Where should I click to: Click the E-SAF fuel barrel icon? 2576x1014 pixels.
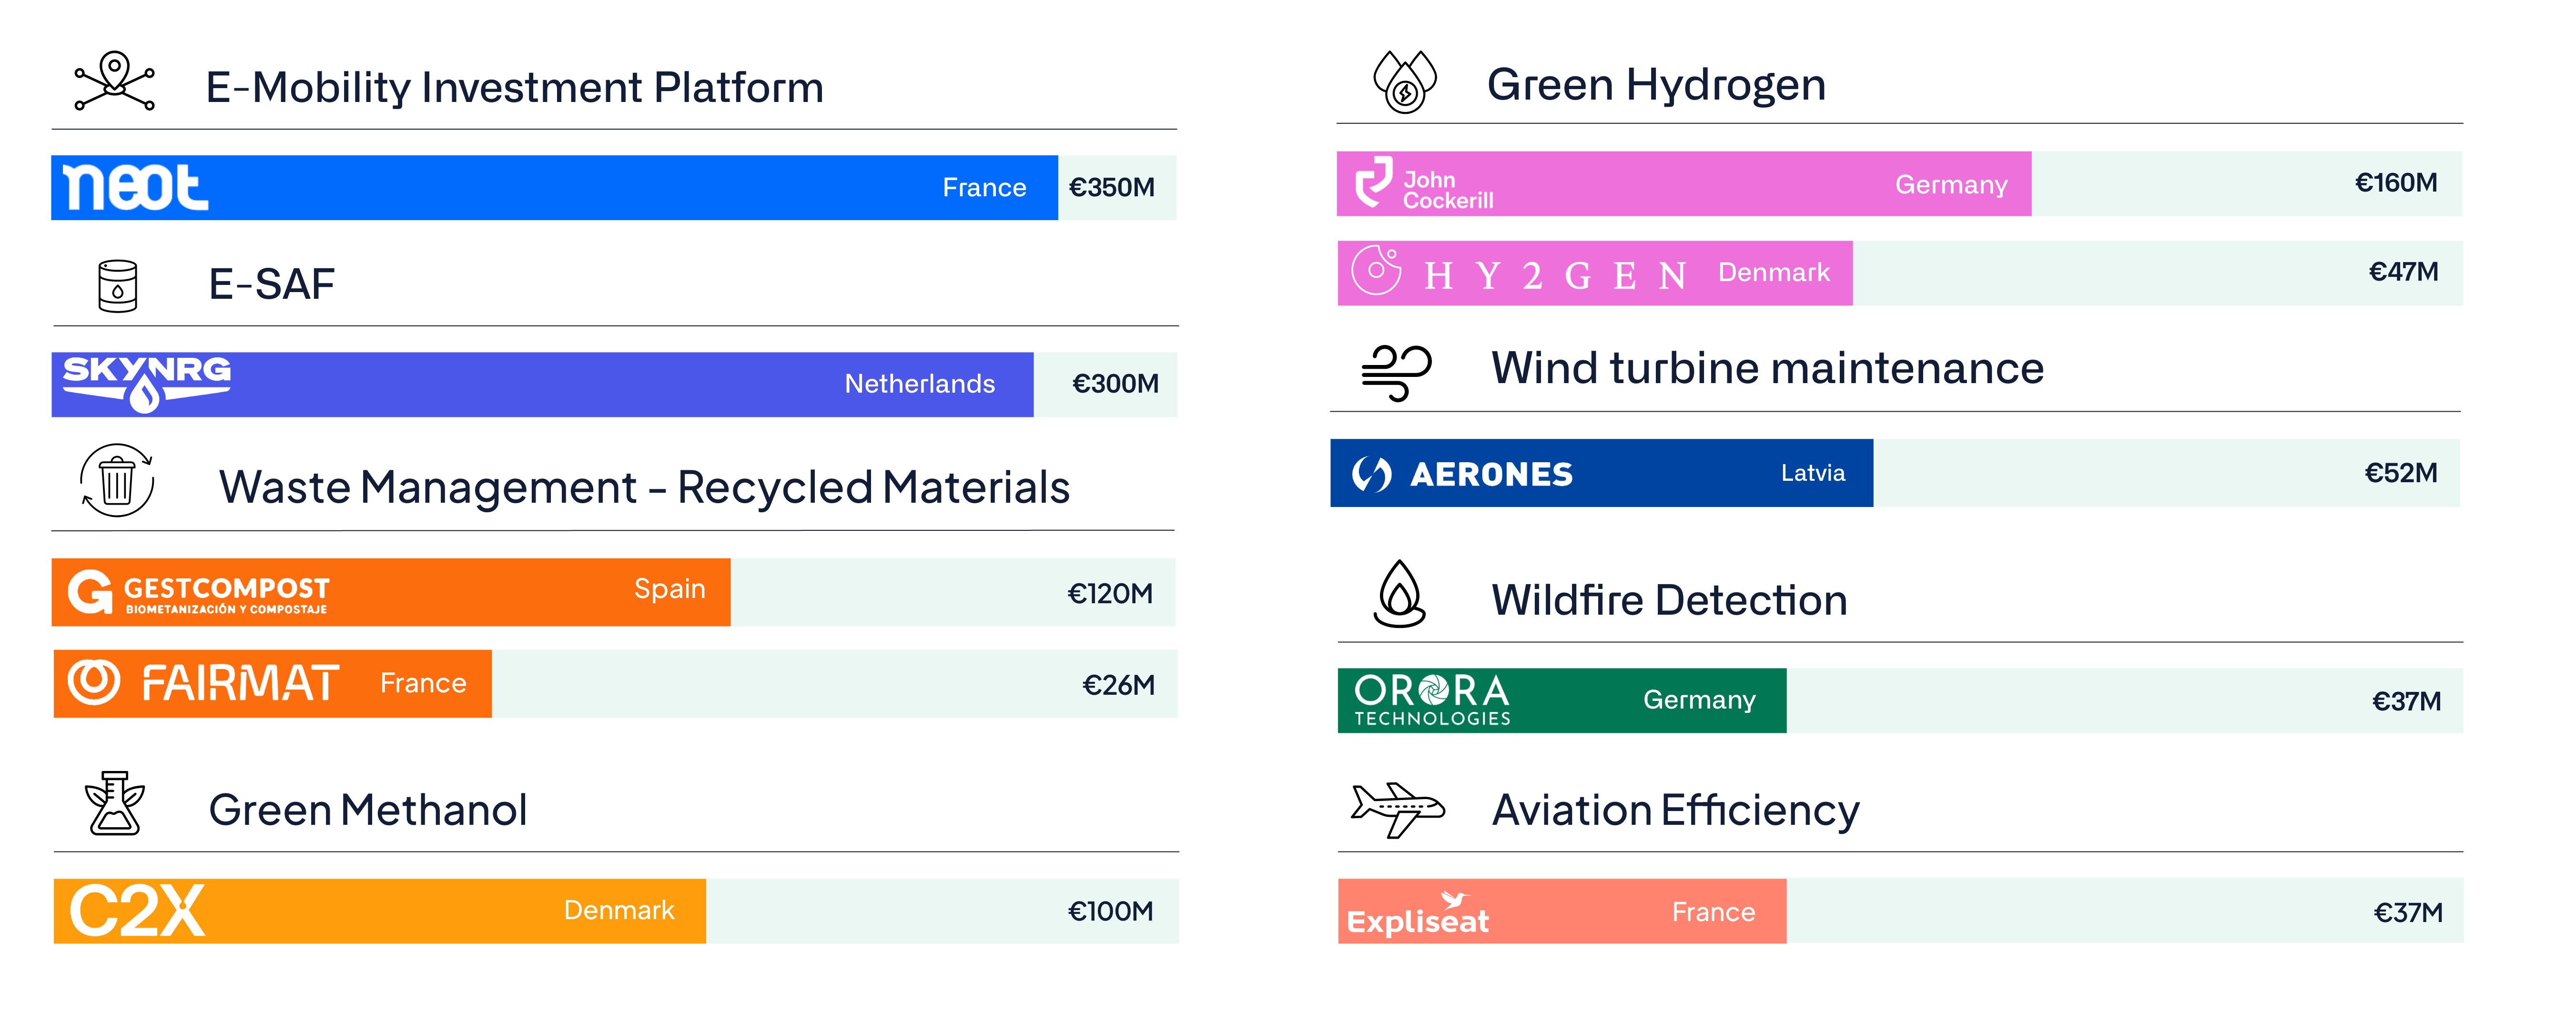(118, 286)
